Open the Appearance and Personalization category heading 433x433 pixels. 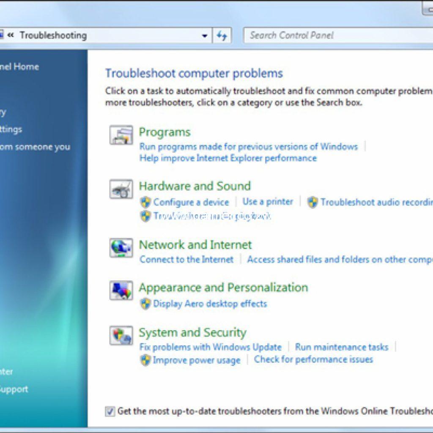pos(223,288)
